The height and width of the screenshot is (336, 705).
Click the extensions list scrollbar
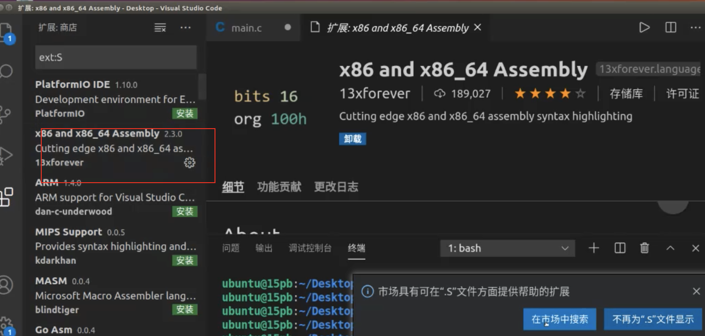click(x=202, y=87)
